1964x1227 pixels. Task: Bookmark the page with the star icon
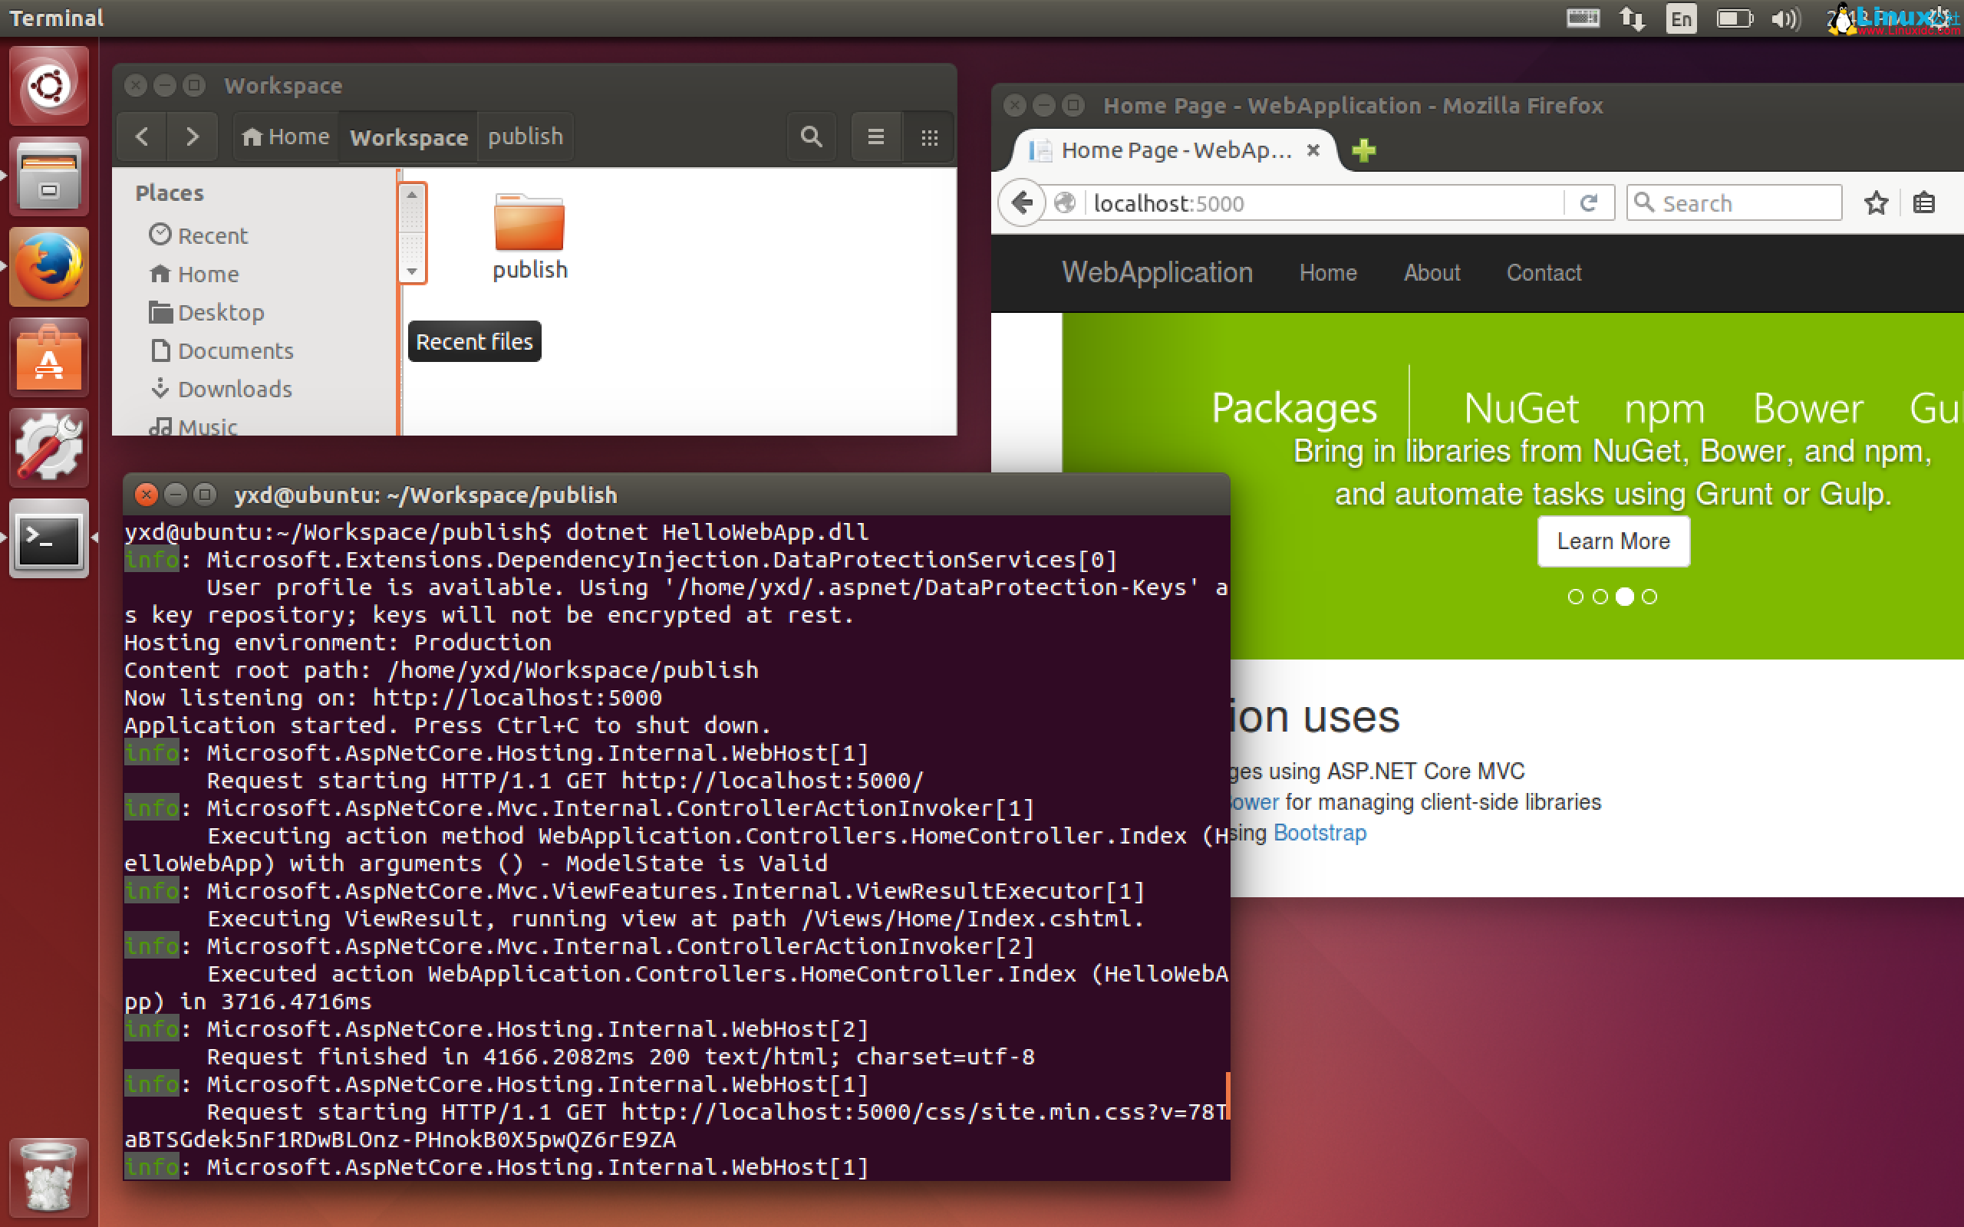pos(1876,203)
